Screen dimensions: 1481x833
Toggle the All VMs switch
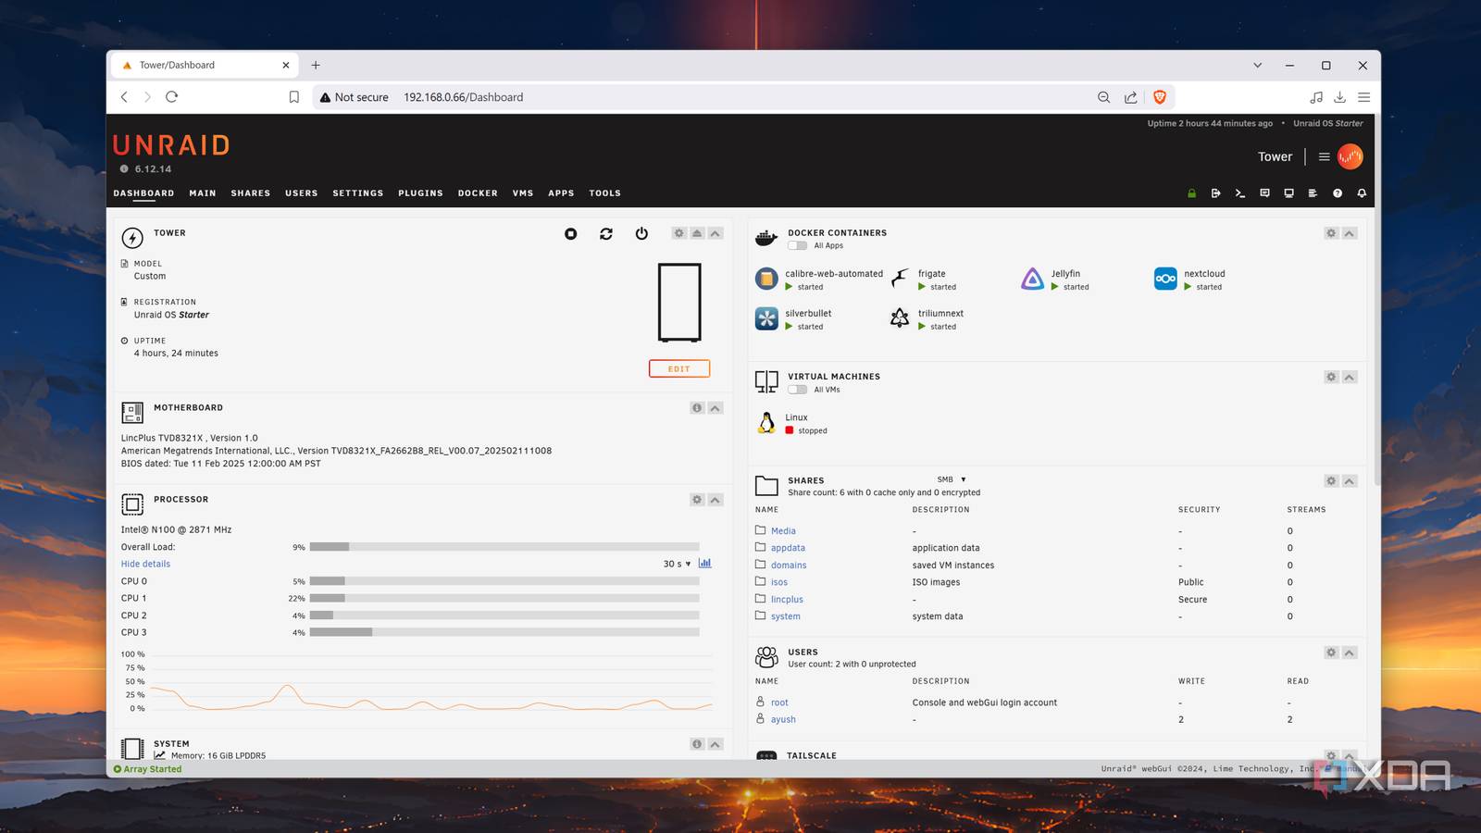click(x=797, y=390)
